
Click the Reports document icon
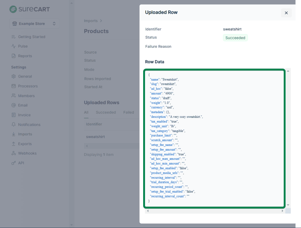point(14,56)
